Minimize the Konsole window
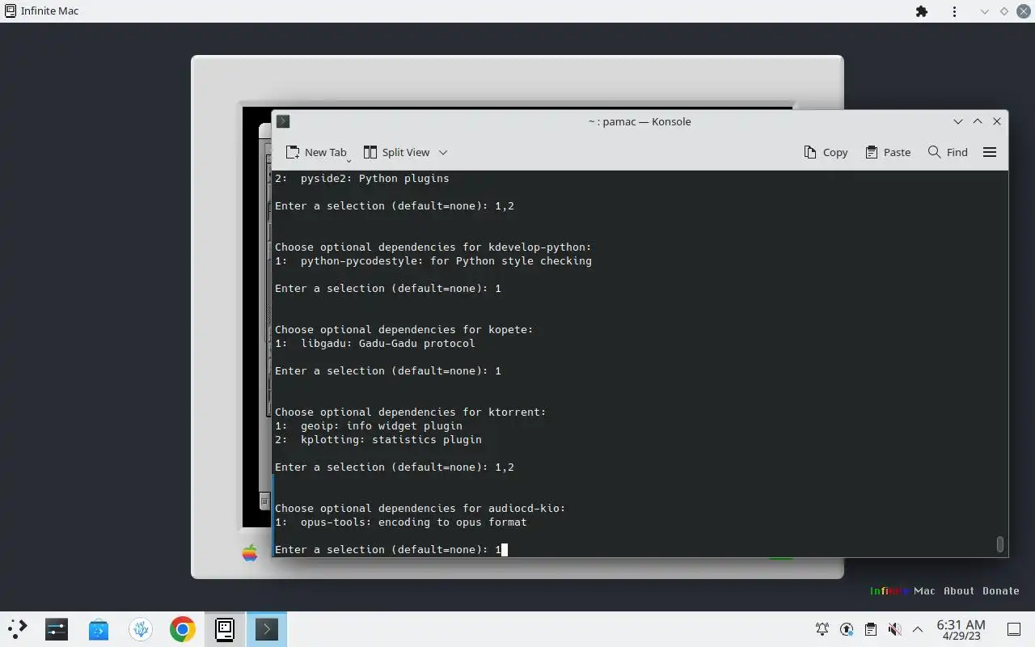1035x647 pixels. pos(958,121)
